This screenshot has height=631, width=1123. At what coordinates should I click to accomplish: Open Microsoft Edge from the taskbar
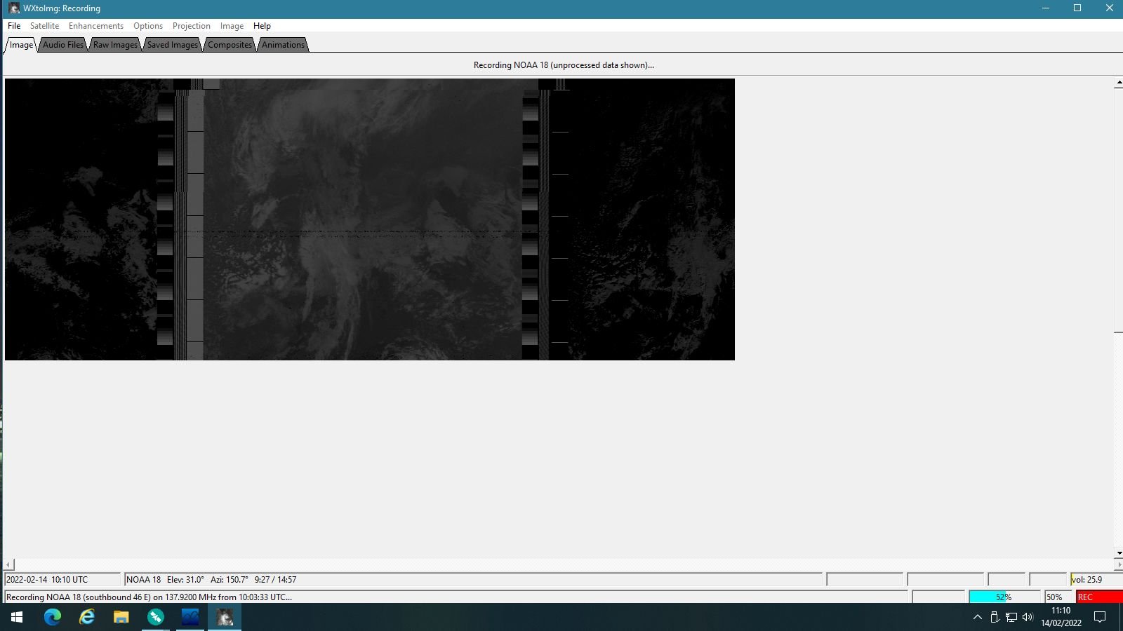53,617
